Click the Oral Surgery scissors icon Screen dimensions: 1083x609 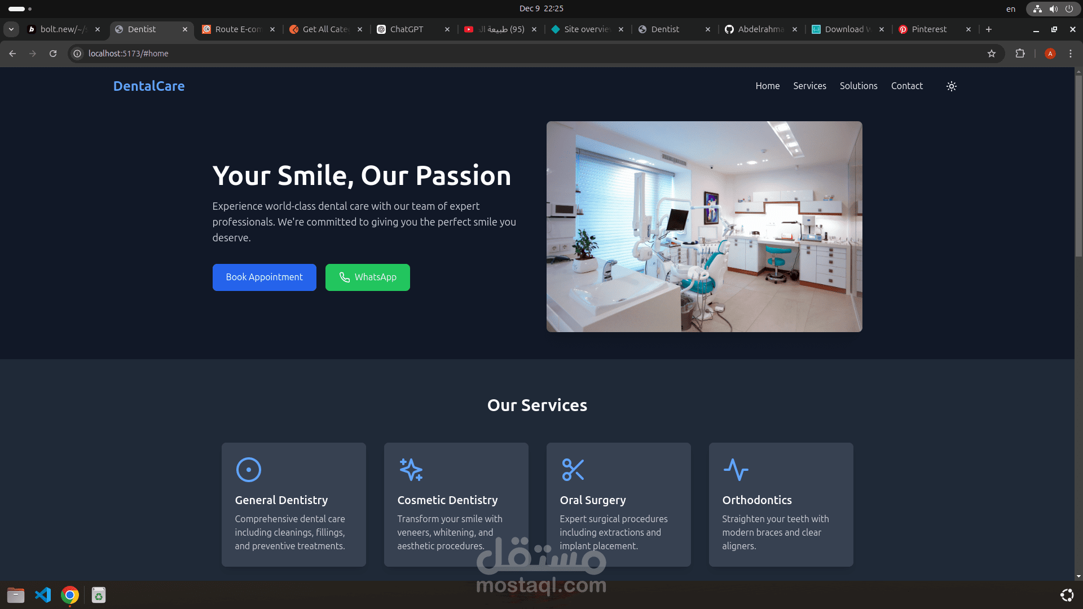573,470
